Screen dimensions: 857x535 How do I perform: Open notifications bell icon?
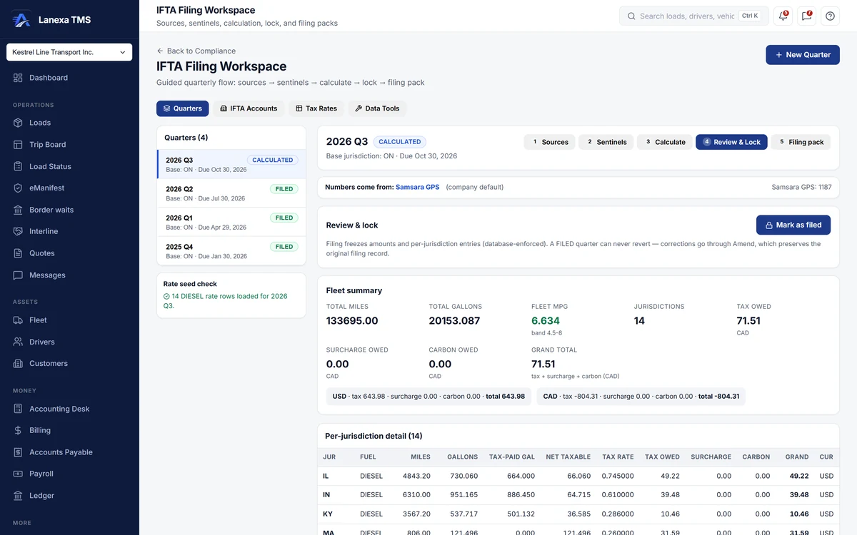click(783, 16)
